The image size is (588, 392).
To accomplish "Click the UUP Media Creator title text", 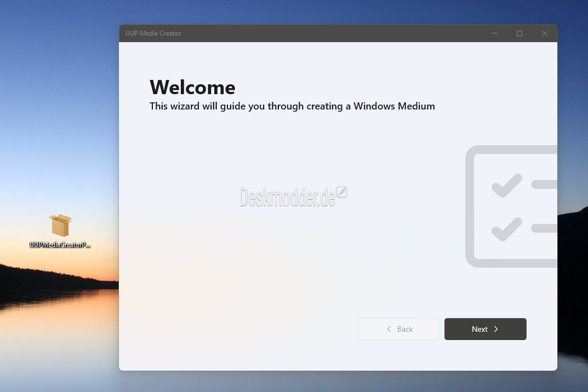I will (x=153, y=33).
